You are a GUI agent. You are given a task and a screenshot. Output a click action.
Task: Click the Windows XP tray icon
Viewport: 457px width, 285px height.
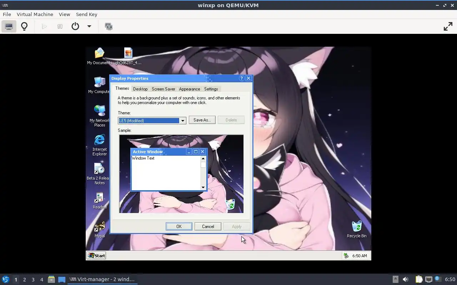[x=346, y=255]
